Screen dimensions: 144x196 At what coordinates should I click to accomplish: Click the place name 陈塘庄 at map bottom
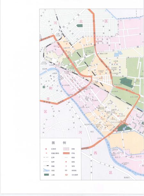click(x=127, y=177)
